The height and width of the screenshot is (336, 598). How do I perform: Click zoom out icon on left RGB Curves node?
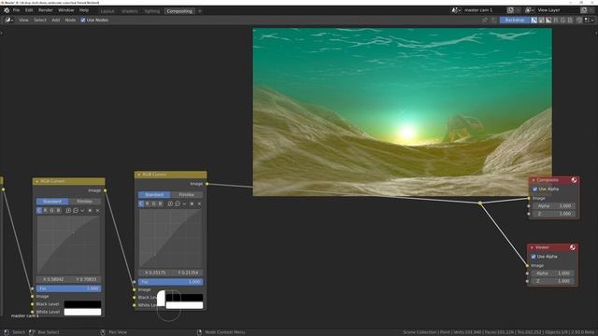pyautogui.click(x=76, y=210)
